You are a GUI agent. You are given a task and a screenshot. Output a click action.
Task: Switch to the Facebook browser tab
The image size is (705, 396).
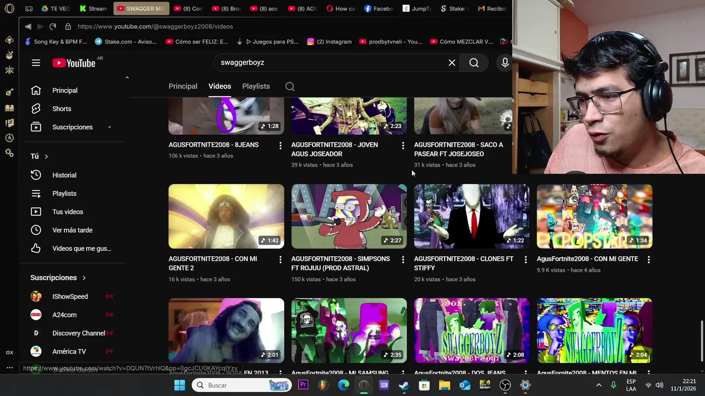[x=378, y=8]
